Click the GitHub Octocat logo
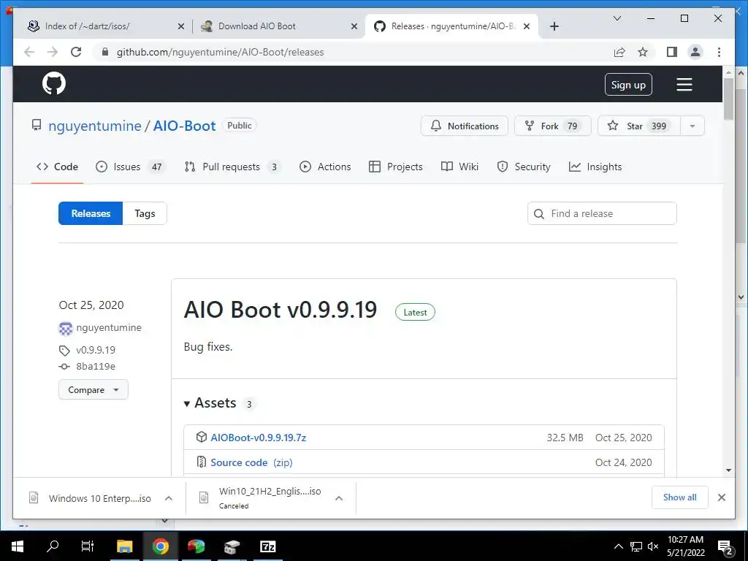The width and height of the screenshot is (748, 561). coord(54,84)
